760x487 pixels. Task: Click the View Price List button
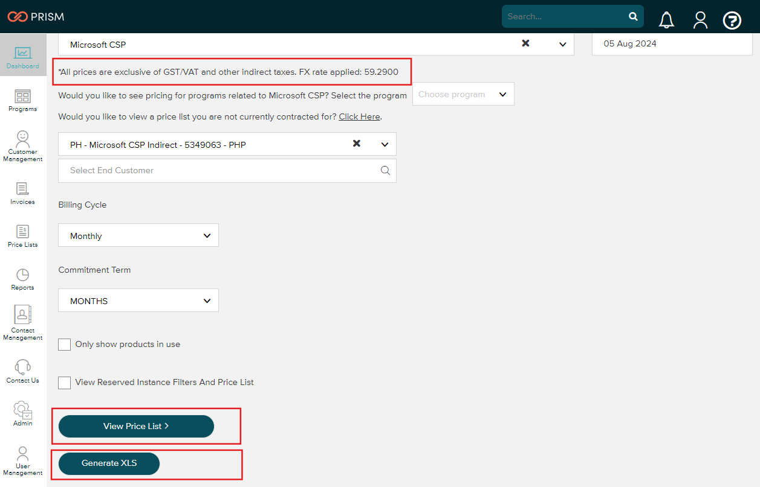pyautogui.click(x=136, y=426)
